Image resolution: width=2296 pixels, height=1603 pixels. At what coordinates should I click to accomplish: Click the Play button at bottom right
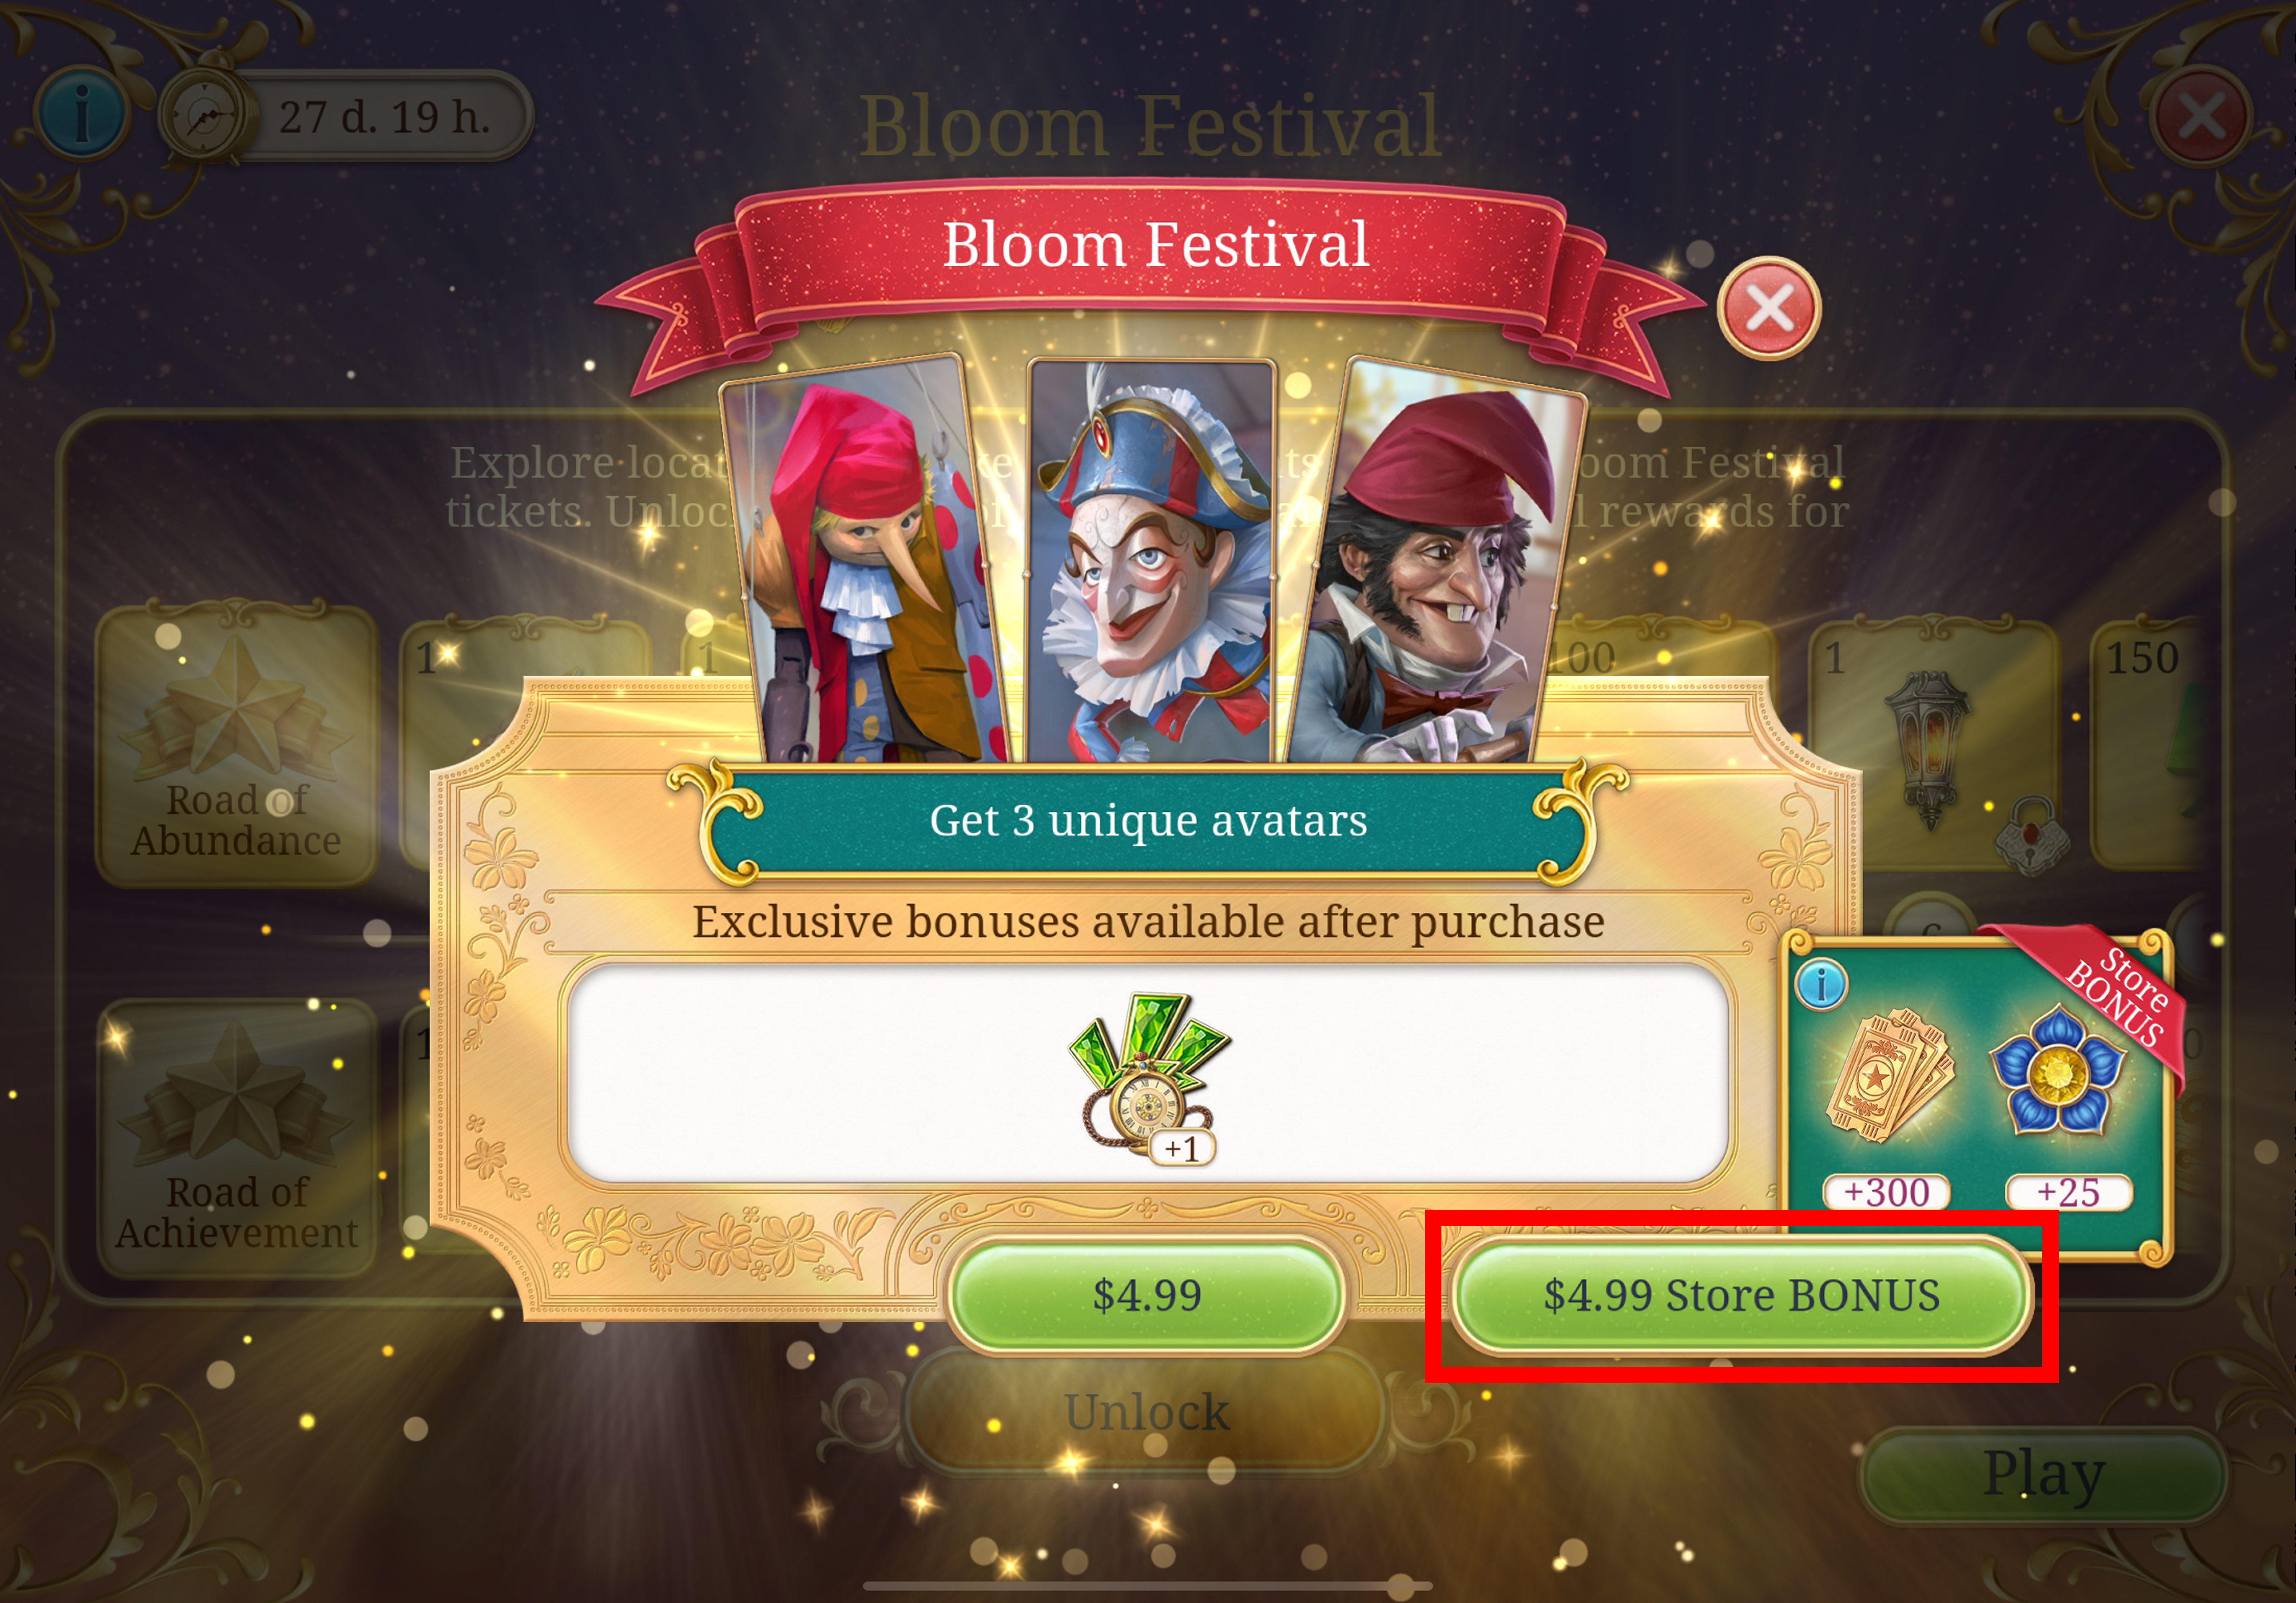pos(2044,1474)
